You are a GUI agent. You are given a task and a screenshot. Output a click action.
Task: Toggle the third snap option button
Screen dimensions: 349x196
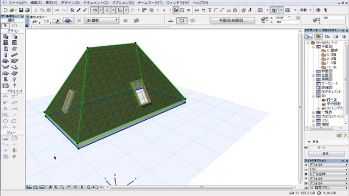point(120,10)
